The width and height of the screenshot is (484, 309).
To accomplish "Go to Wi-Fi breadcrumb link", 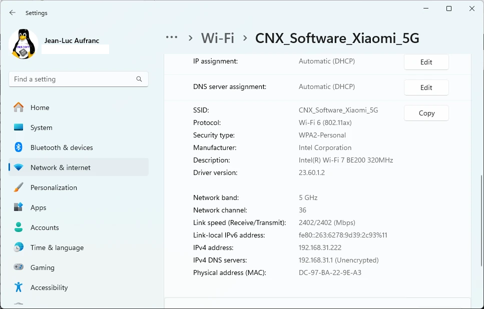I will 218,38.
